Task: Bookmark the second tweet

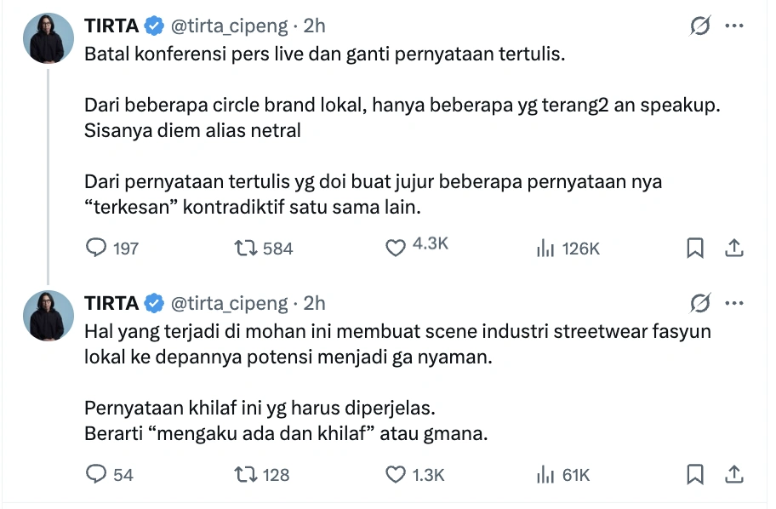Action: point(696,474)
